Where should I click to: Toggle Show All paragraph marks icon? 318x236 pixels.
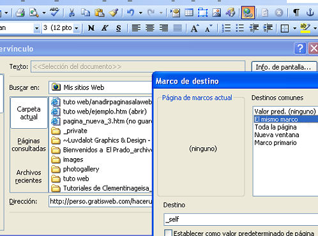click(296, 13)
